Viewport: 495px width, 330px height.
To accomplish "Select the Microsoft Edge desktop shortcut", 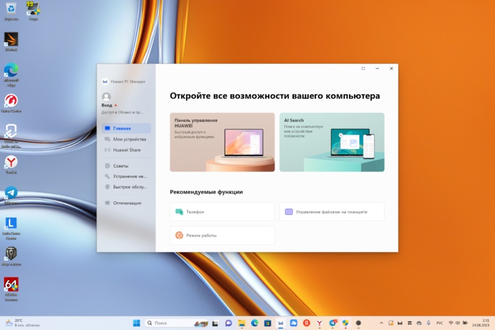I will pyautogui.click(x=11, y=75).
